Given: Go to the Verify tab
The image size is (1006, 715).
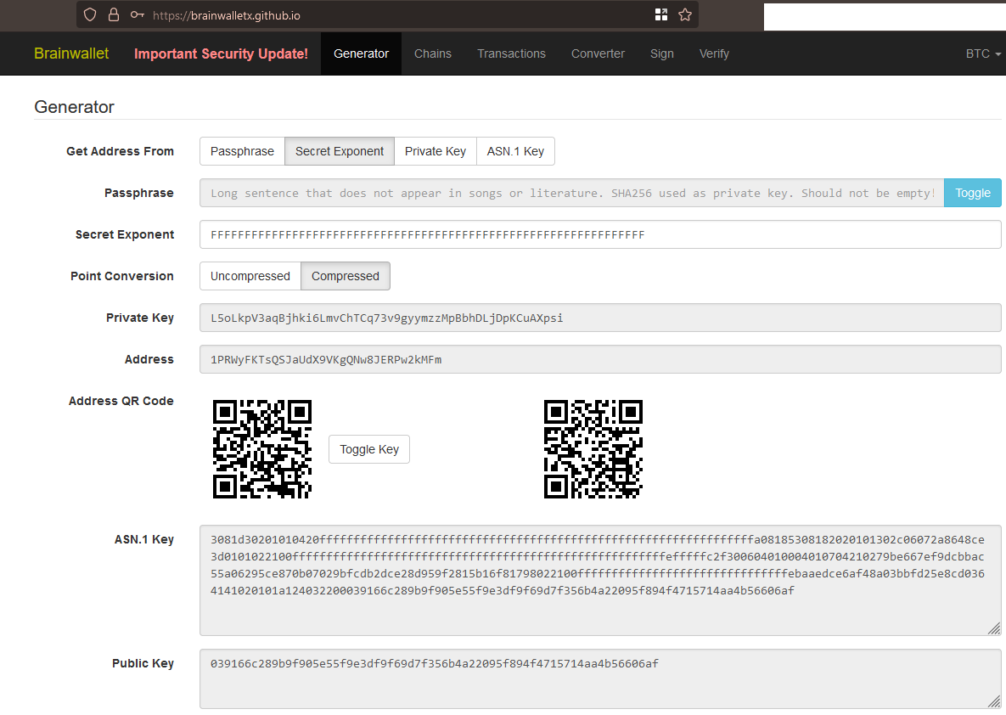Looking at the screenshot, I should (x=714, y=53).
